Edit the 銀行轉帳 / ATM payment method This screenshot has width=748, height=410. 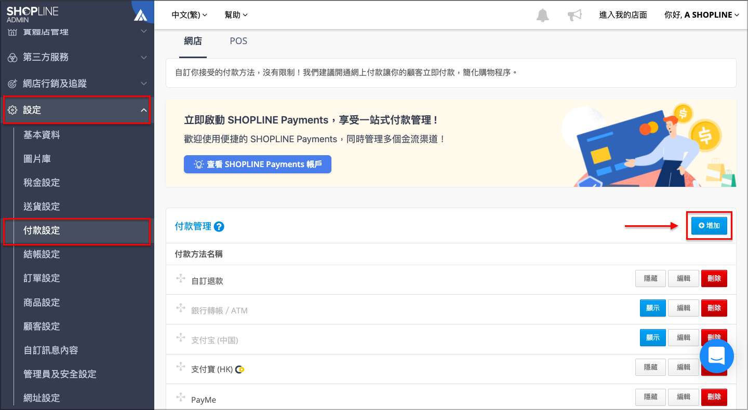[683, 308]
